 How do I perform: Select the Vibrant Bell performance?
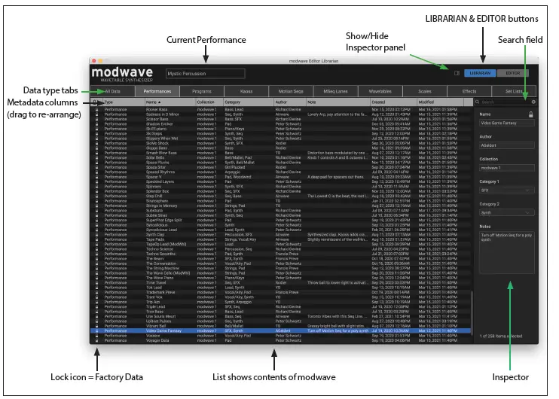point(280,326)
